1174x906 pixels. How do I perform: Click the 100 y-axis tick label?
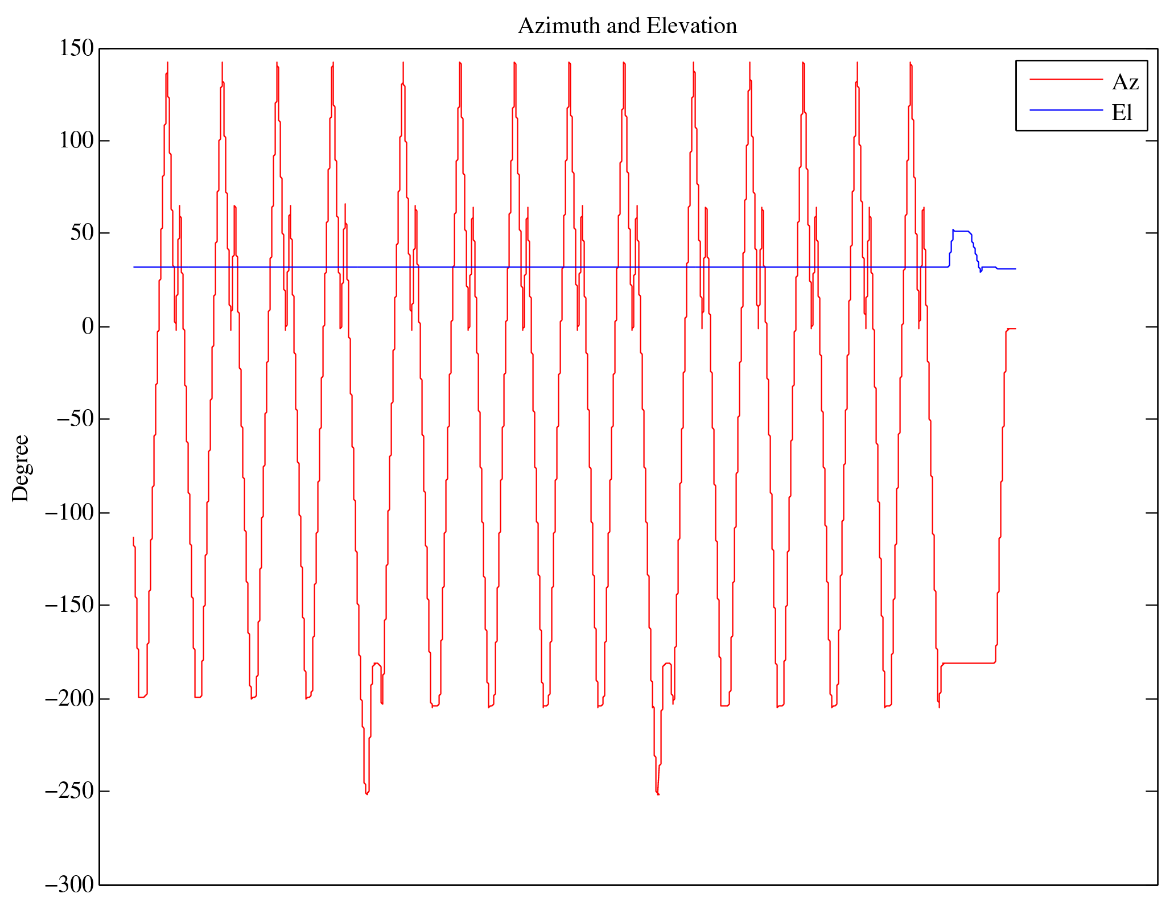[76, 141]
